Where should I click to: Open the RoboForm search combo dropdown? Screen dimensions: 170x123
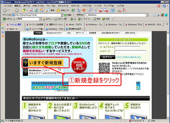point(40,19)
